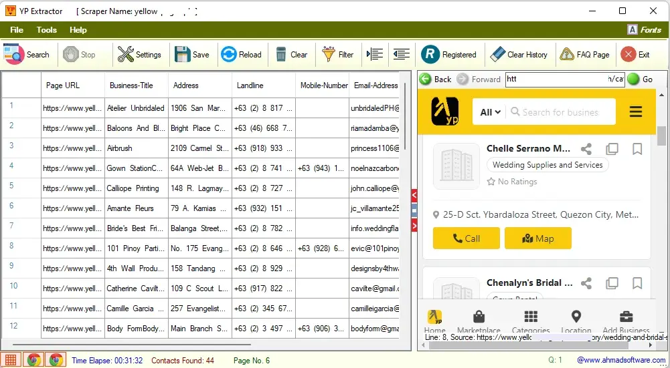Click Clear History in the toolbar
Screen dimensions: 670x368
click(519, 55)
